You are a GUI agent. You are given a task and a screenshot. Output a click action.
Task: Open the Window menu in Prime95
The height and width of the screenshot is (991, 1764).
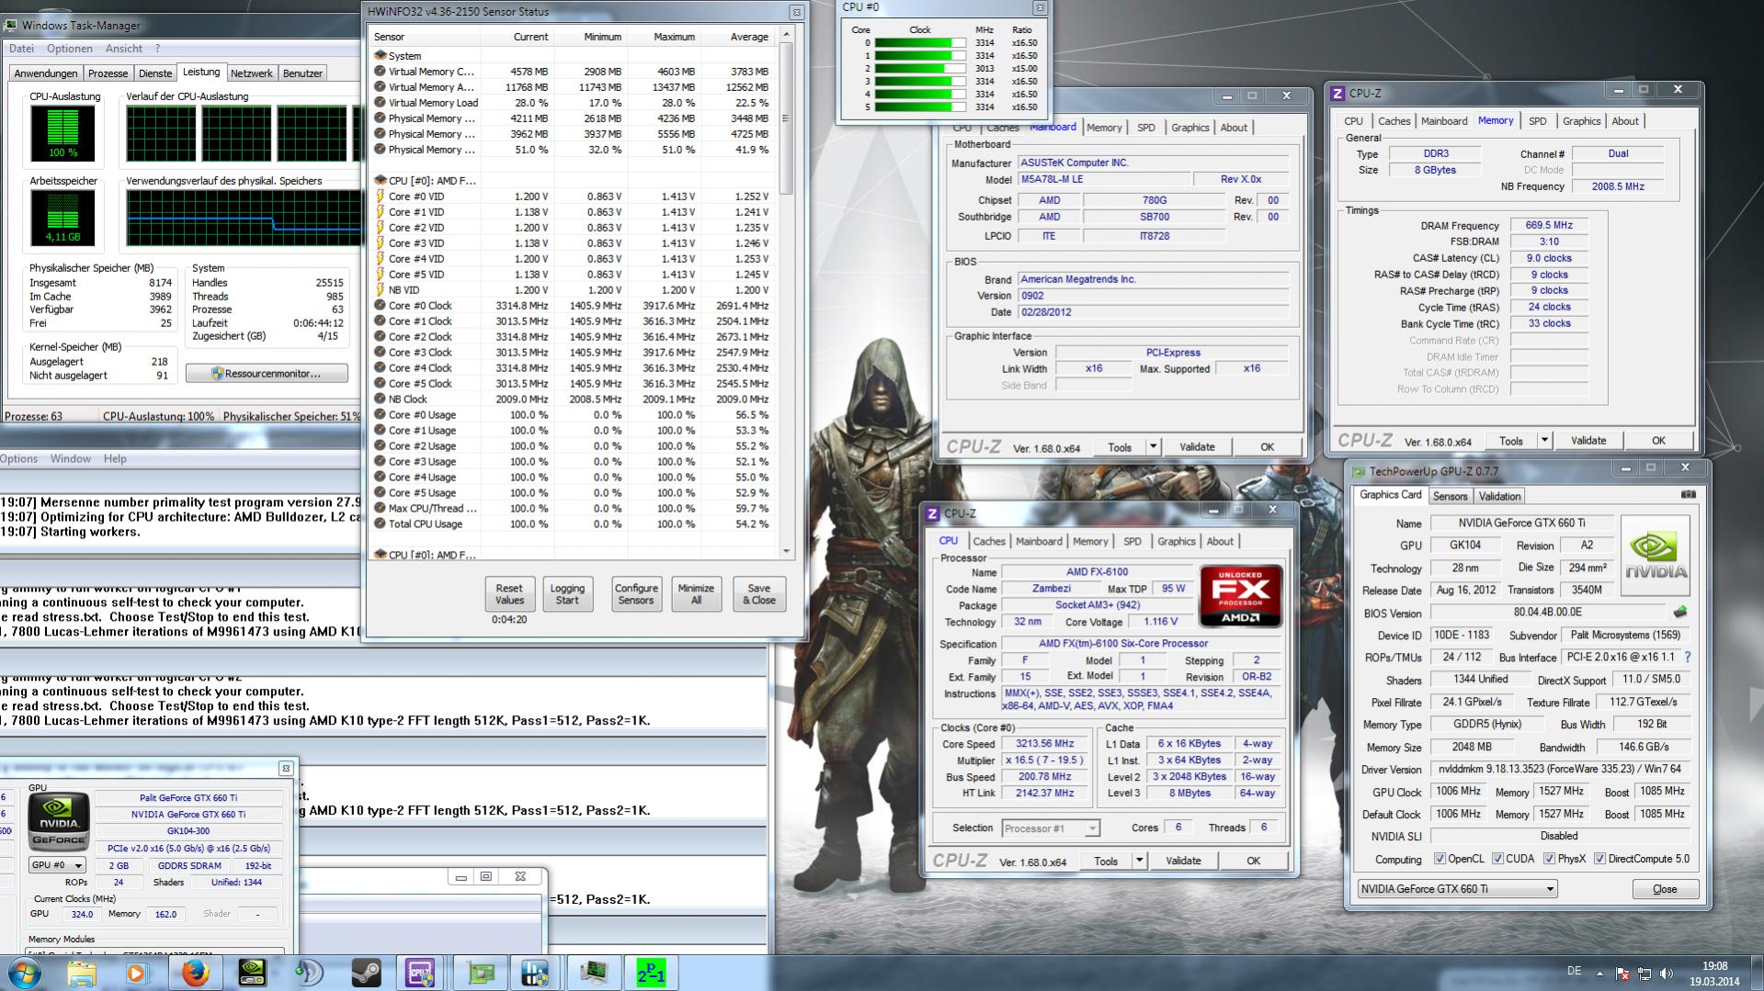pos(71,459)
